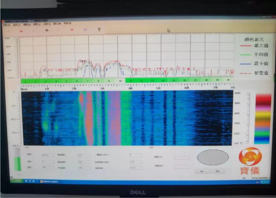Click the black icon between the red toolbar icons

47,30
